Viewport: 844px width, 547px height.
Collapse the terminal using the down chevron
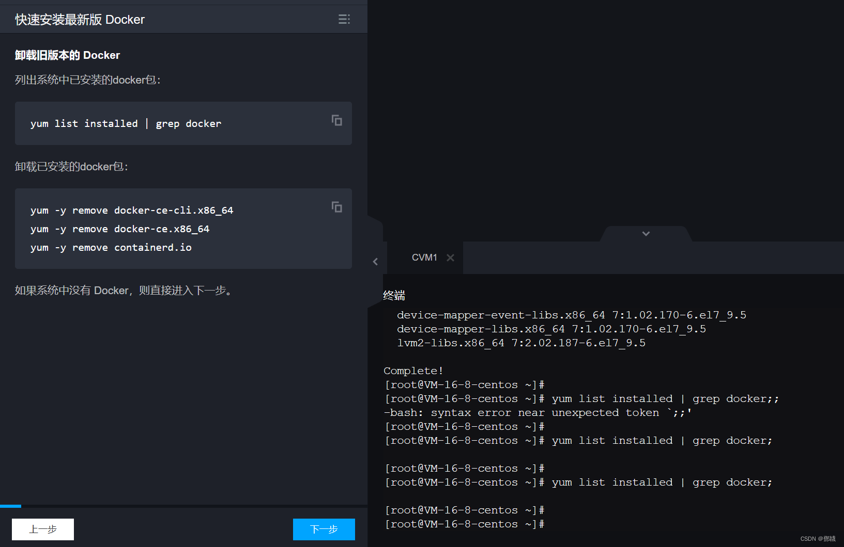tap(645, 233)
